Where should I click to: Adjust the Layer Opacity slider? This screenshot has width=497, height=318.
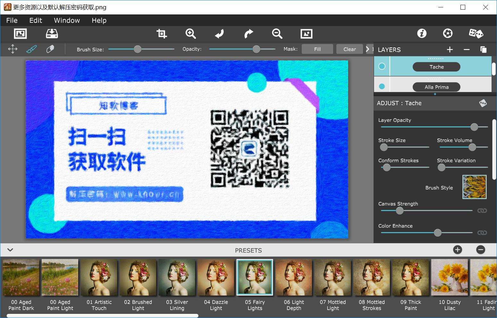pos(434,127)
